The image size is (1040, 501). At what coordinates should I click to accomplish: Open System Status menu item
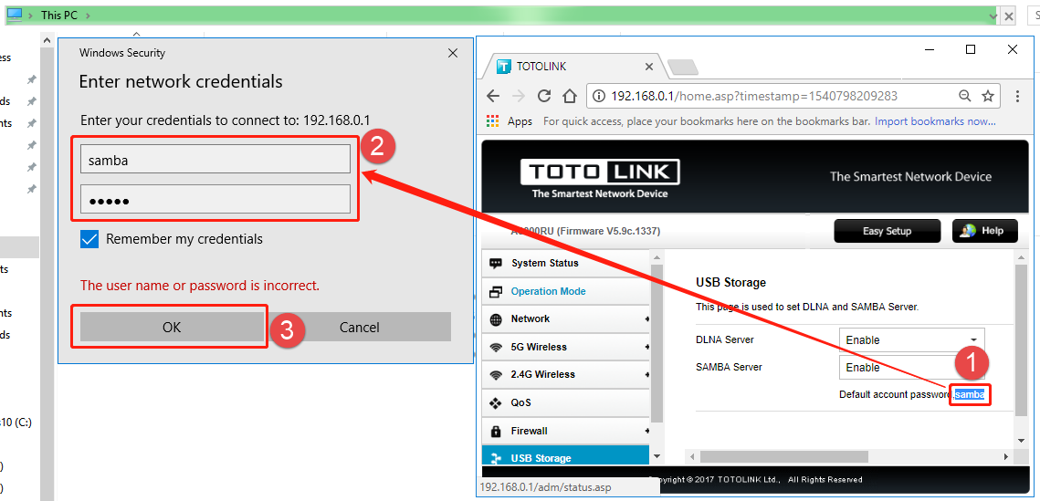(565, 263)
